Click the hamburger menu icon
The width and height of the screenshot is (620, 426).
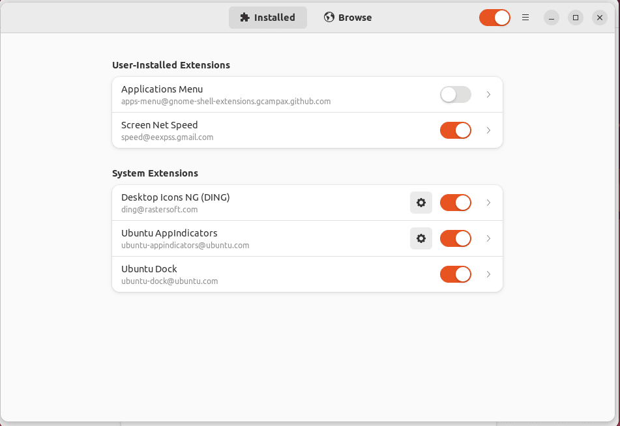pos(525,17)
